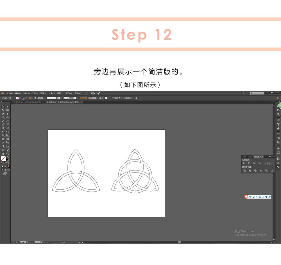Click the Minus Front shape mode icon
Screen dimensions: 281x265
point(249,163)
